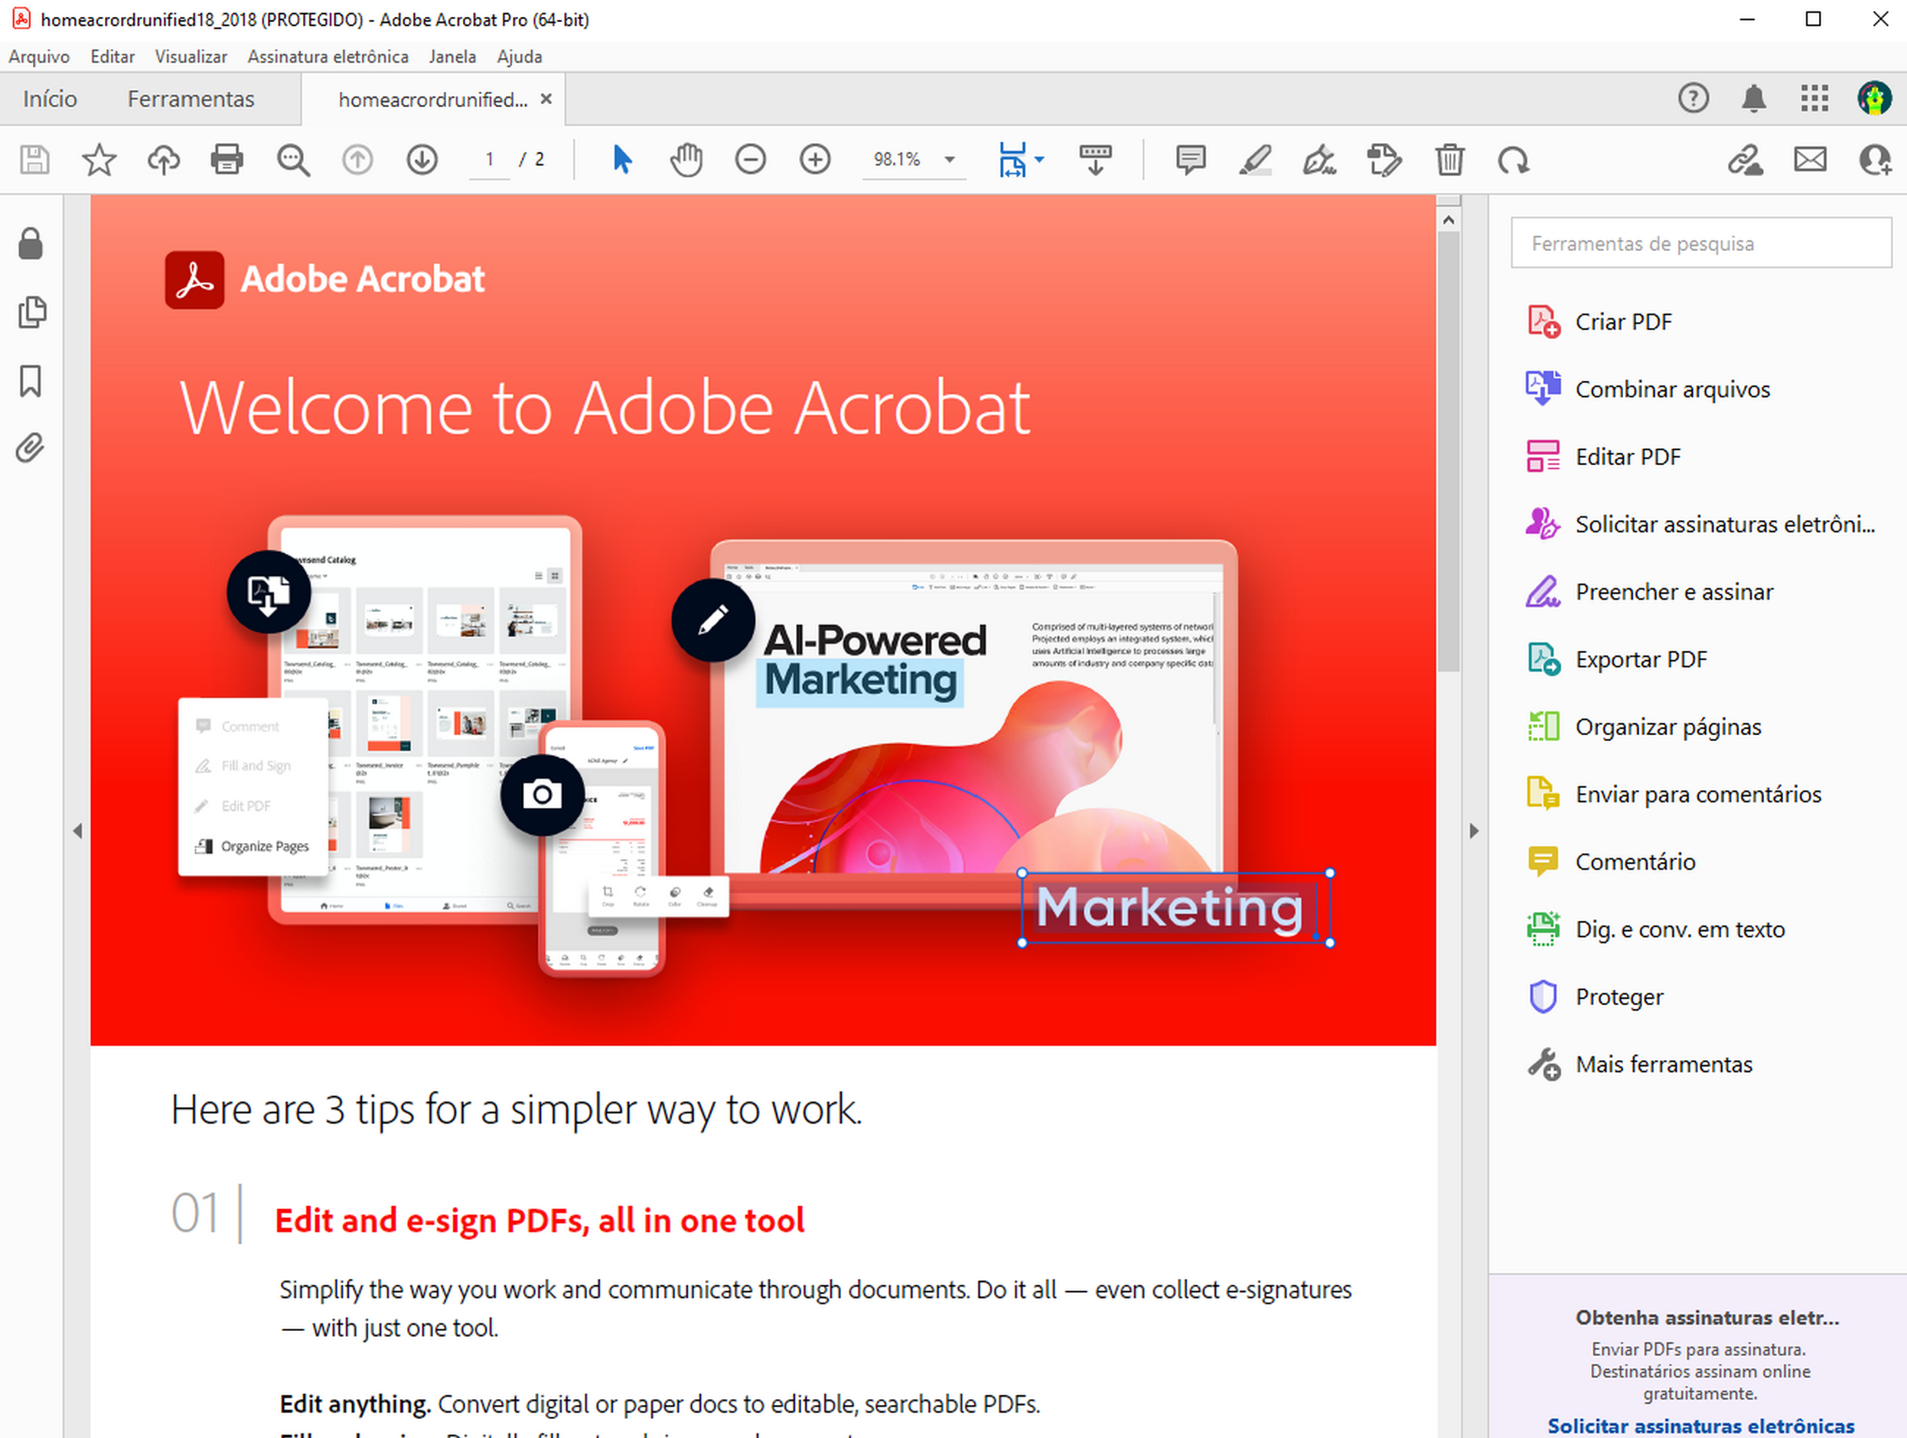Click the document scrollbar up arrow
The height and width of the screenshot is (1438, 1907).
(x=1449, y=220)
